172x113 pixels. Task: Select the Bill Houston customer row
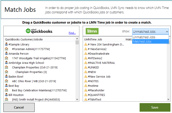(39, 95)
